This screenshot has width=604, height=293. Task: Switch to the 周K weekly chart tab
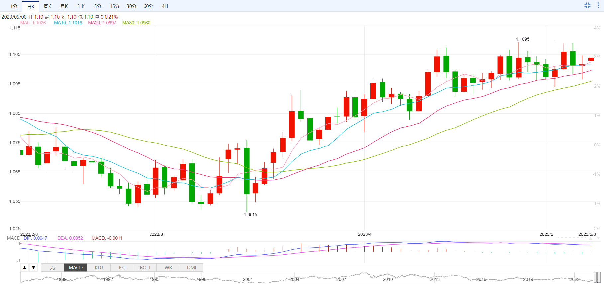pos(48,6)
